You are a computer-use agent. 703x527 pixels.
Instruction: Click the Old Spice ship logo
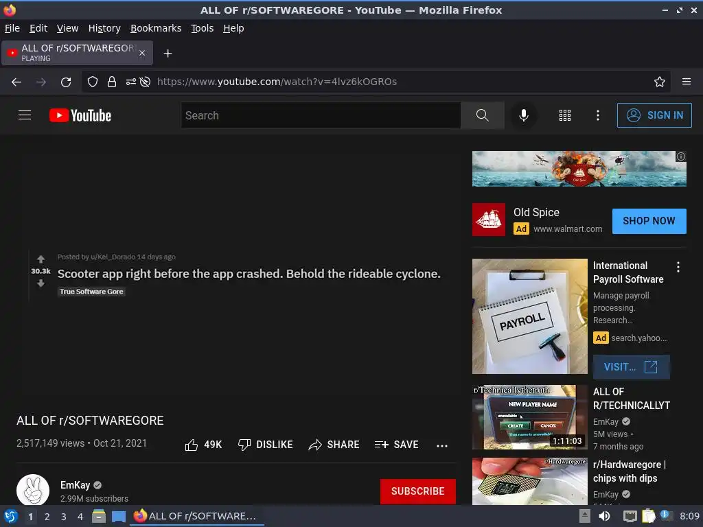pos(489,220)
